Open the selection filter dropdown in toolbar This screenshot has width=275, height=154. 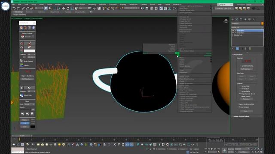click(39, 8)
